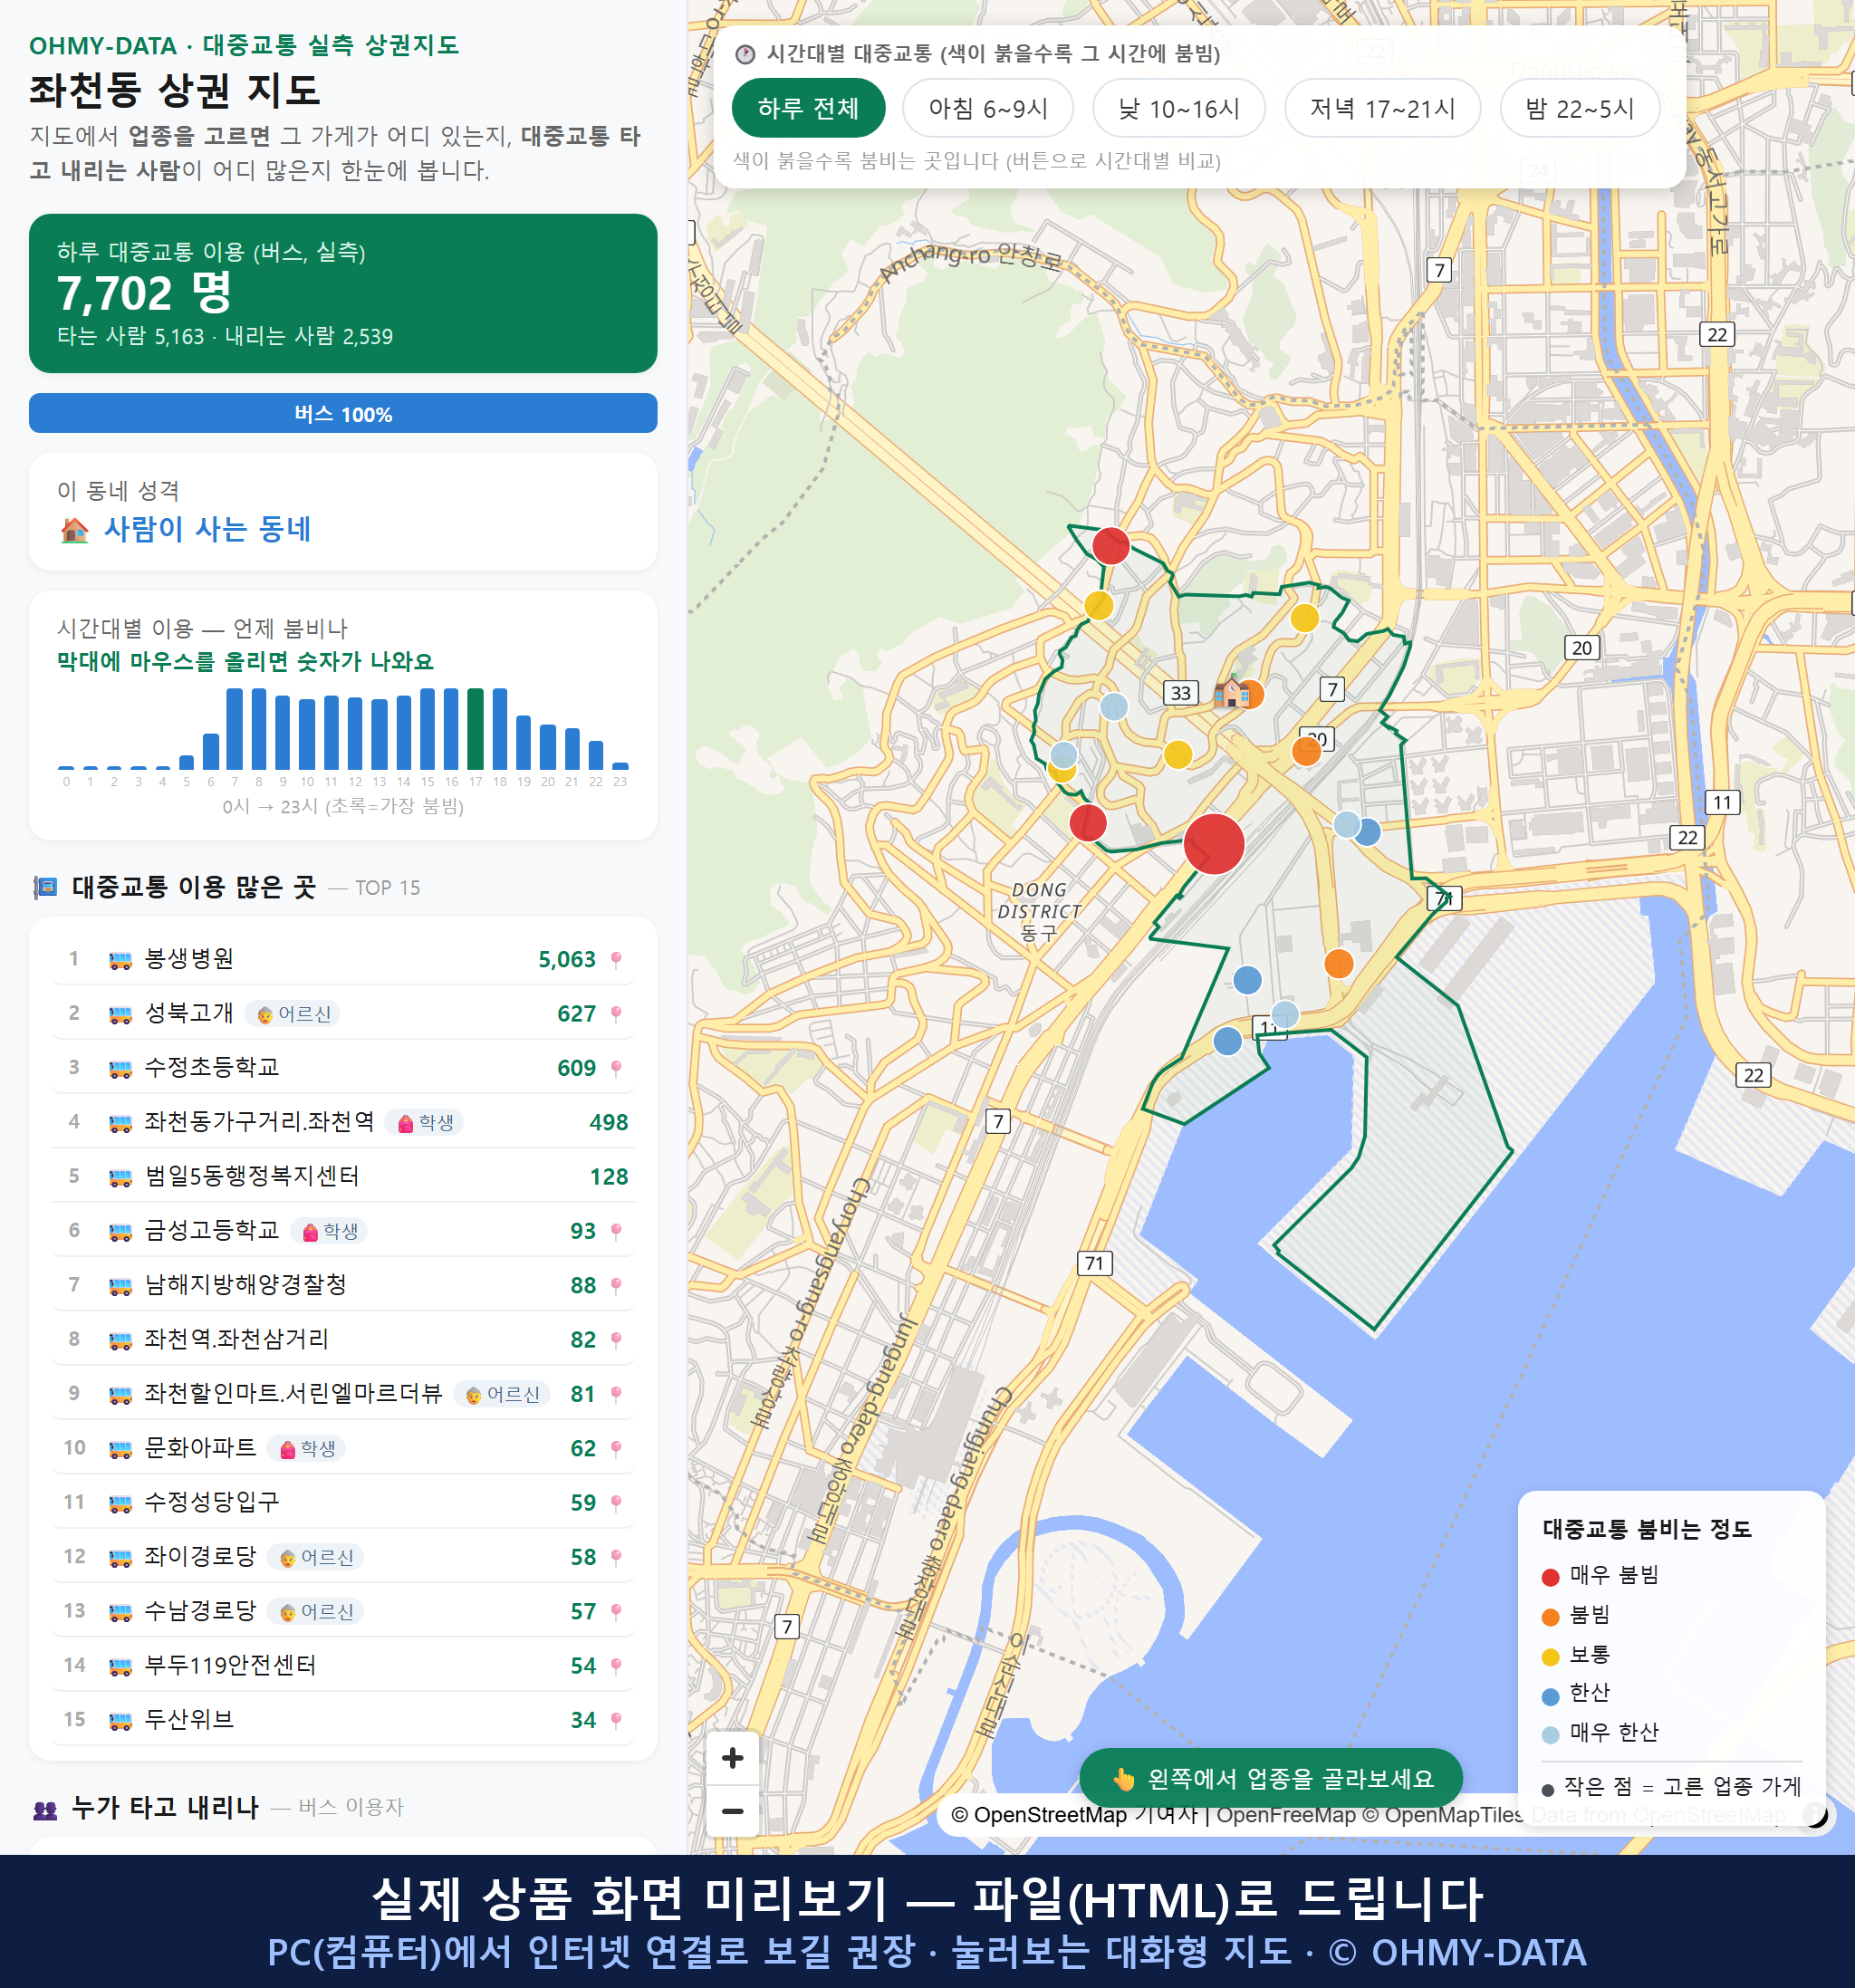Click the house marker icon on the map
Image resolution: width=1855 pixels, height=1988 pixels.
pyautogui.click(x=1231, y=692)
